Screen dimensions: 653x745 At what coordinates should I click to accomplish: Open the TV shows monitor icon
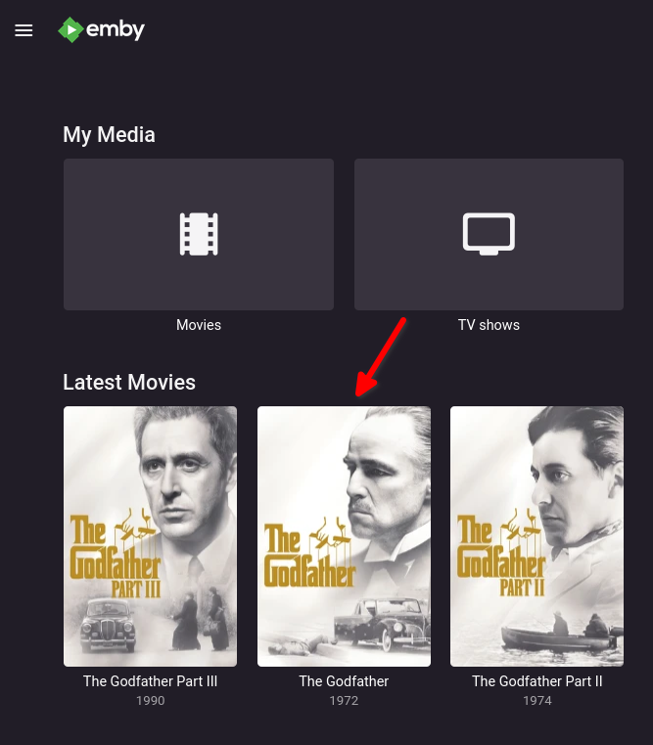489,234
